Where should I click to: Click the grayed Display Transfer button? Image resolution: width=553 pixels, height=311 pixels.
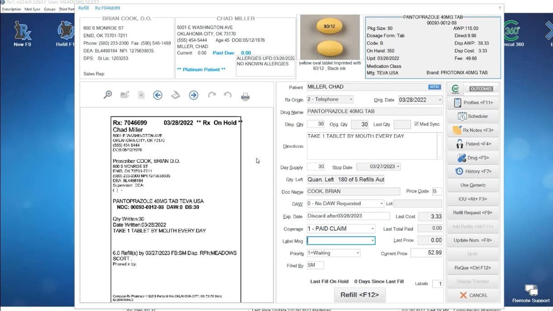(473, 281)
